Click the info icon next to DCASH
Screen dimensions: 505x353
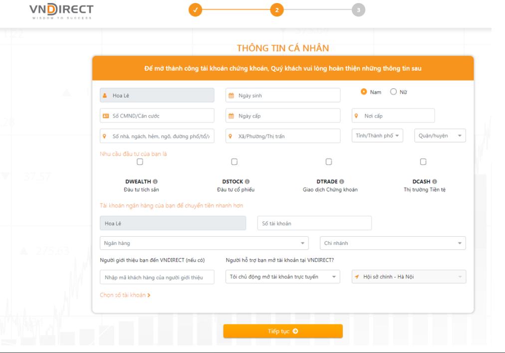tap(435, 181)
